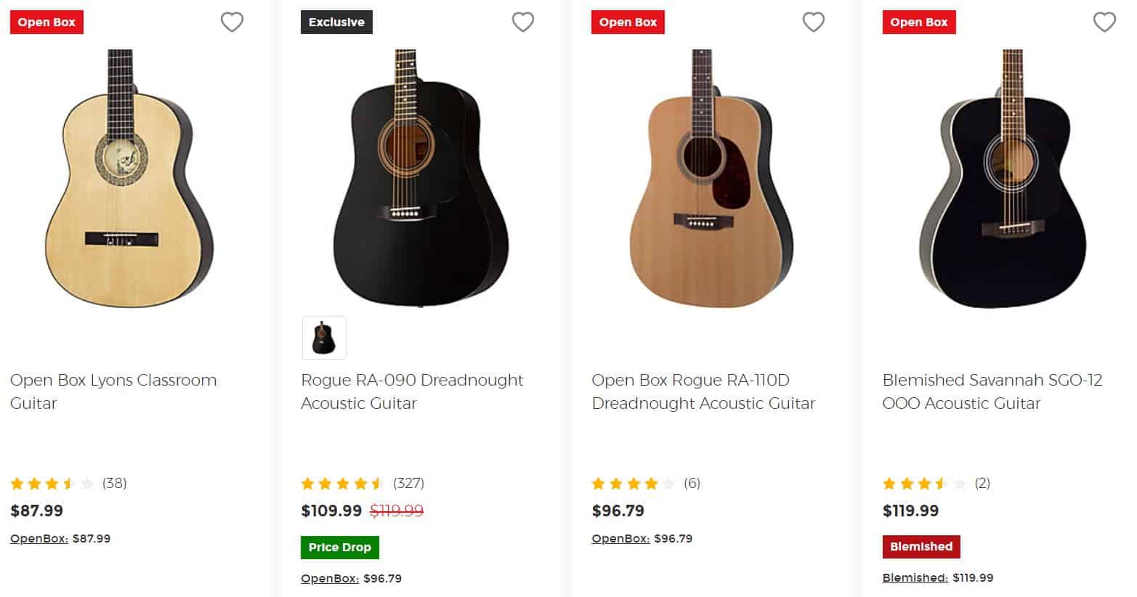The height and width of the screenshot is (597, 1137).
Task: Add Lyons Classroom Guitar to wishlist
Action: 232,22
